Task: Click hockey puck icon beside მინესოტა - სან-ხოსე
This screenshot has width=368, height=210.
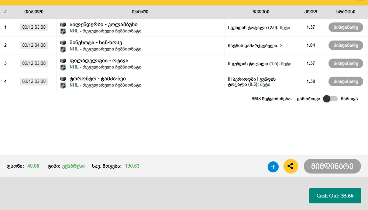Action: pyautogui.click(x=63, y=43)
